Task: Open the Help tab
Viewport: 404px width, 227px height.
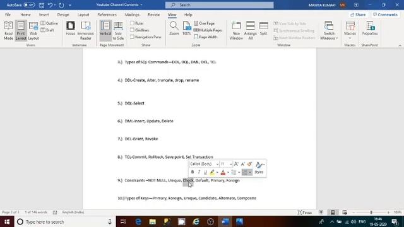Action: point(188,15)
